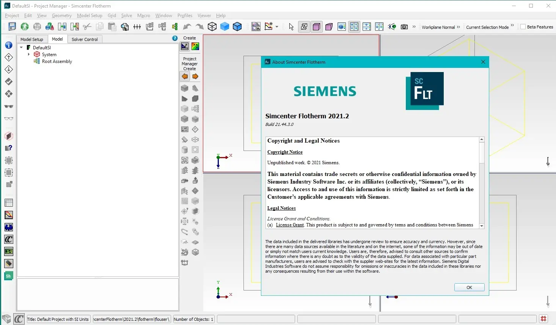Expand the System tree node
The width and height of the screenshot is (556, 325).
click(x=29, y=55)
